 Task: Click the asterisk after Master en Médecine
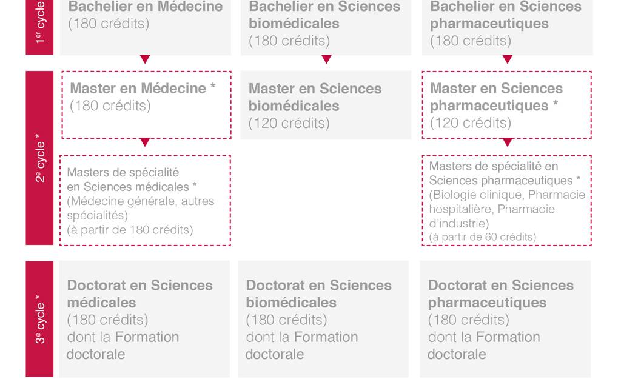coord(213,86)
